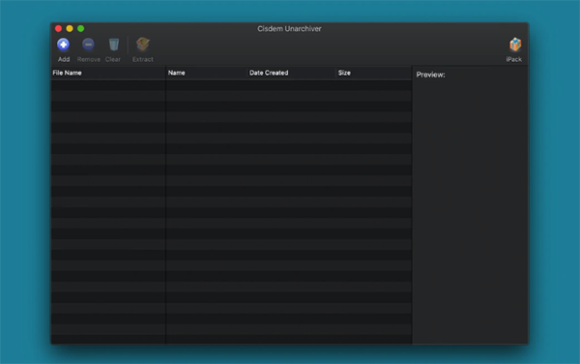The width and height of the screenshot is (580, 364).
Task: Sort contents by Size column header
Action: coord(373,73)
